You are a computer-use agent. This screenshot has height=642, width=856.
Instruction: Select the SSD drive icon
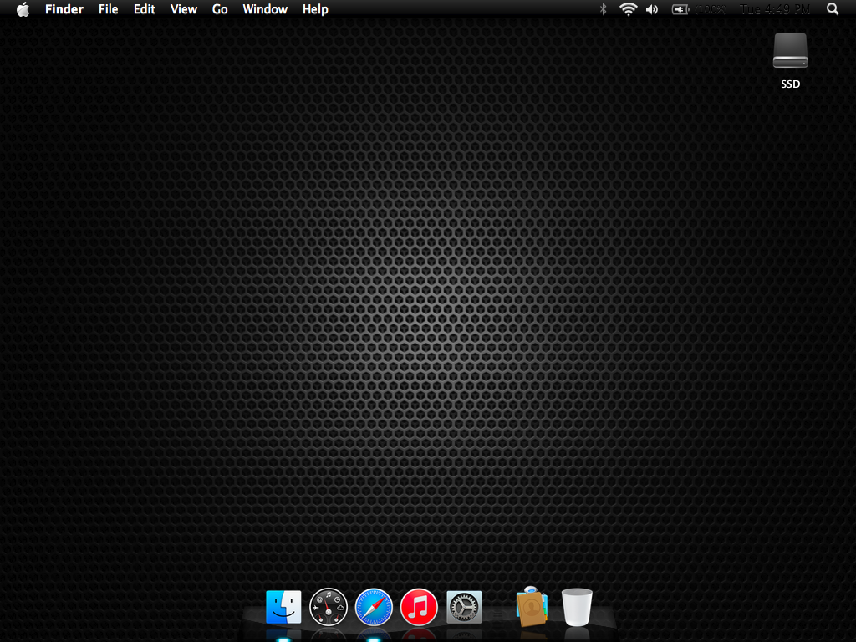pyautogui.click(x=791, y=50)
